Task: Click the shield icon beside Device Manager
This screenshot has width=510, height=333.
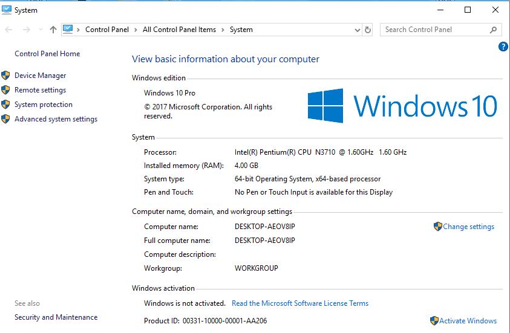Action: tap(6, 76)
